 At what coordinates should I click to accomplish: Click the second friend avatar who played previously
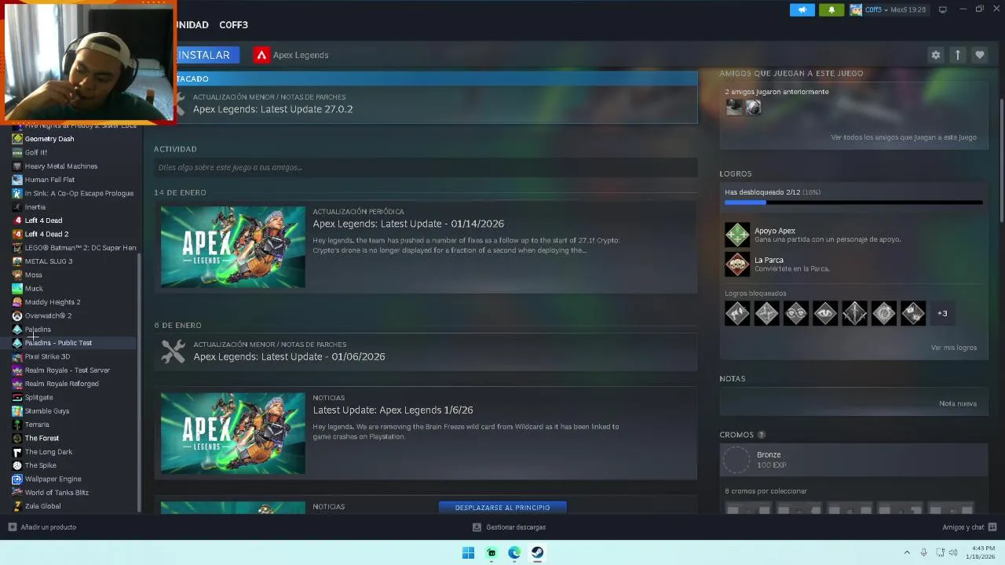[x=753, y=108]
